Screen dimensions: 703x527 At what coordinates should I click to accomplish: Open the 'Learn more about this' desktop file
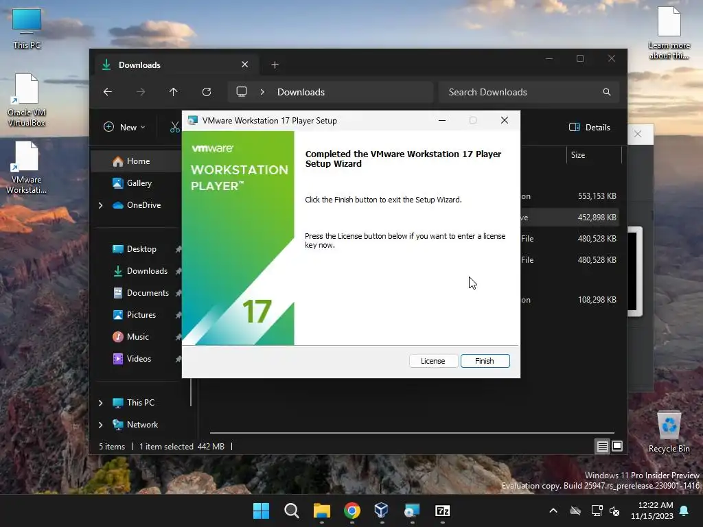[x=669, y=33]
